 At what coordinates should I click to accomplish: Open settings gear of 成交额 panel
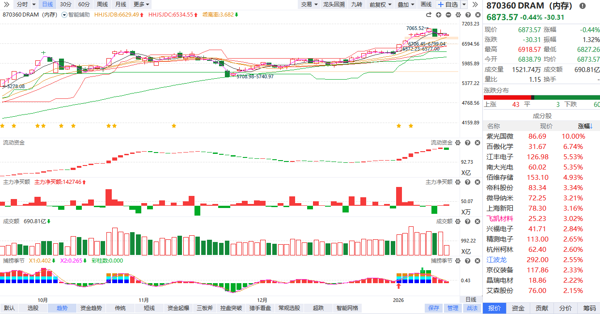click(x=457, y=221)
